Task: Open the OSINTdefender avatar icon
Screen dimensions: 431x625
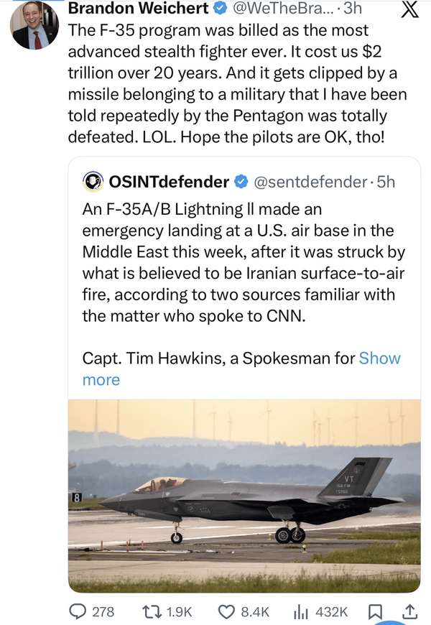Action: (93, 182)
